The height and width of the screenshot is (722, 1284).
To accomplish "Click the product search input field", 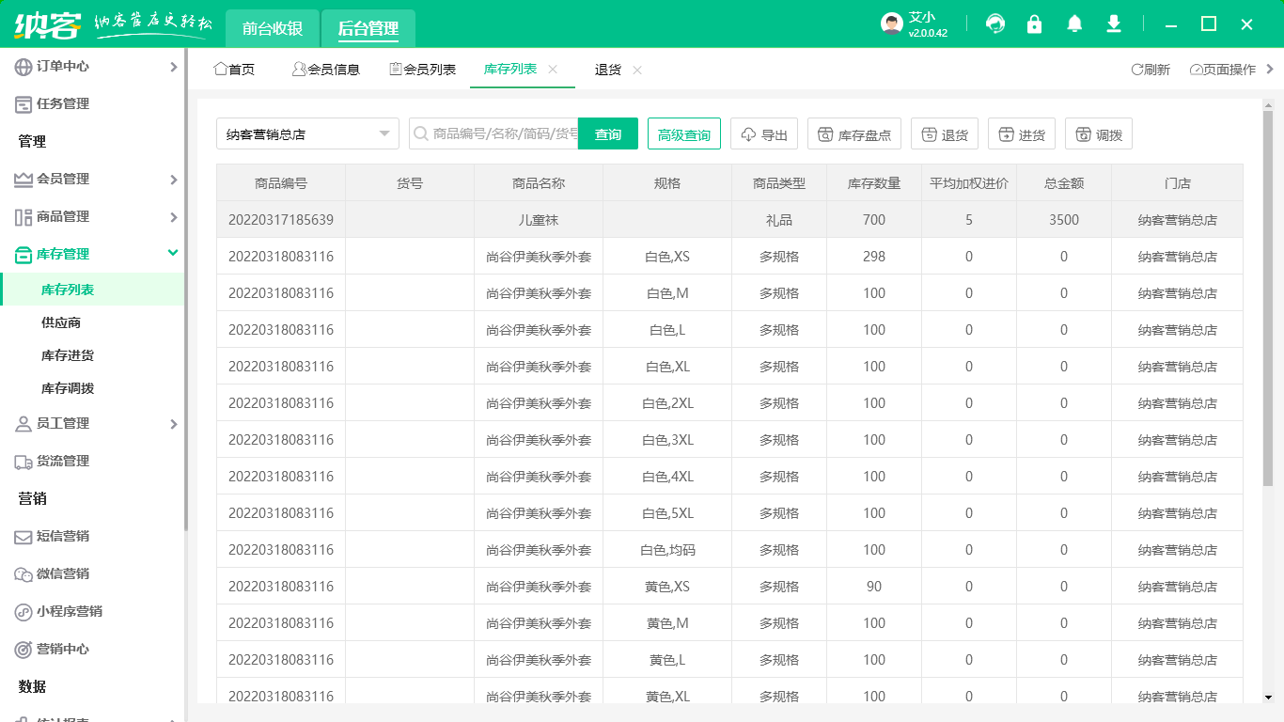I will 498,133.
